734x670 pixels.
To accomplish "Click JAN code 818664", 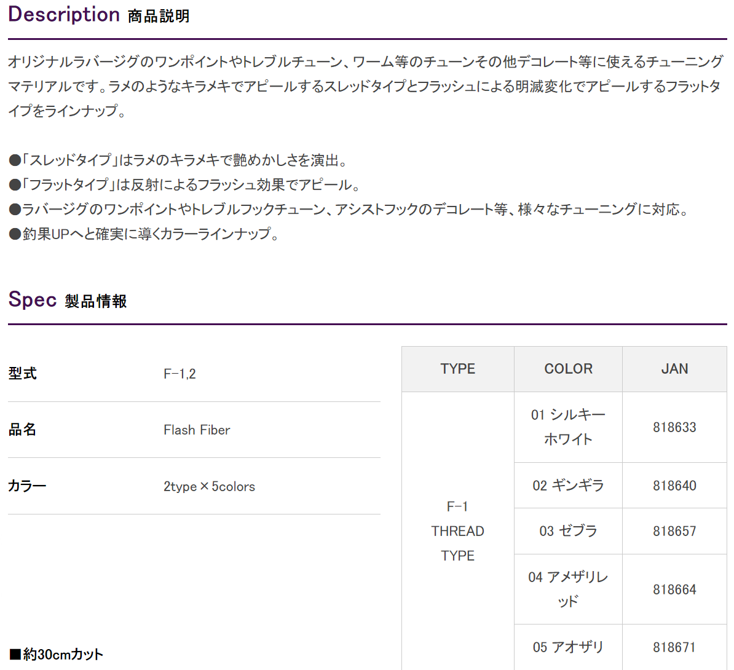I will coord(674,589).
